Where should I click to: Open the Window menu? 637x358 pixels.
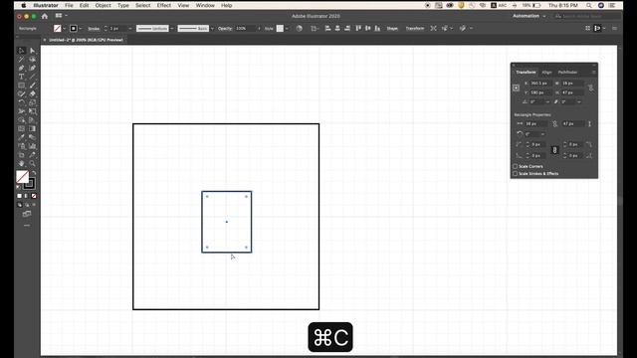pos(205,5)
